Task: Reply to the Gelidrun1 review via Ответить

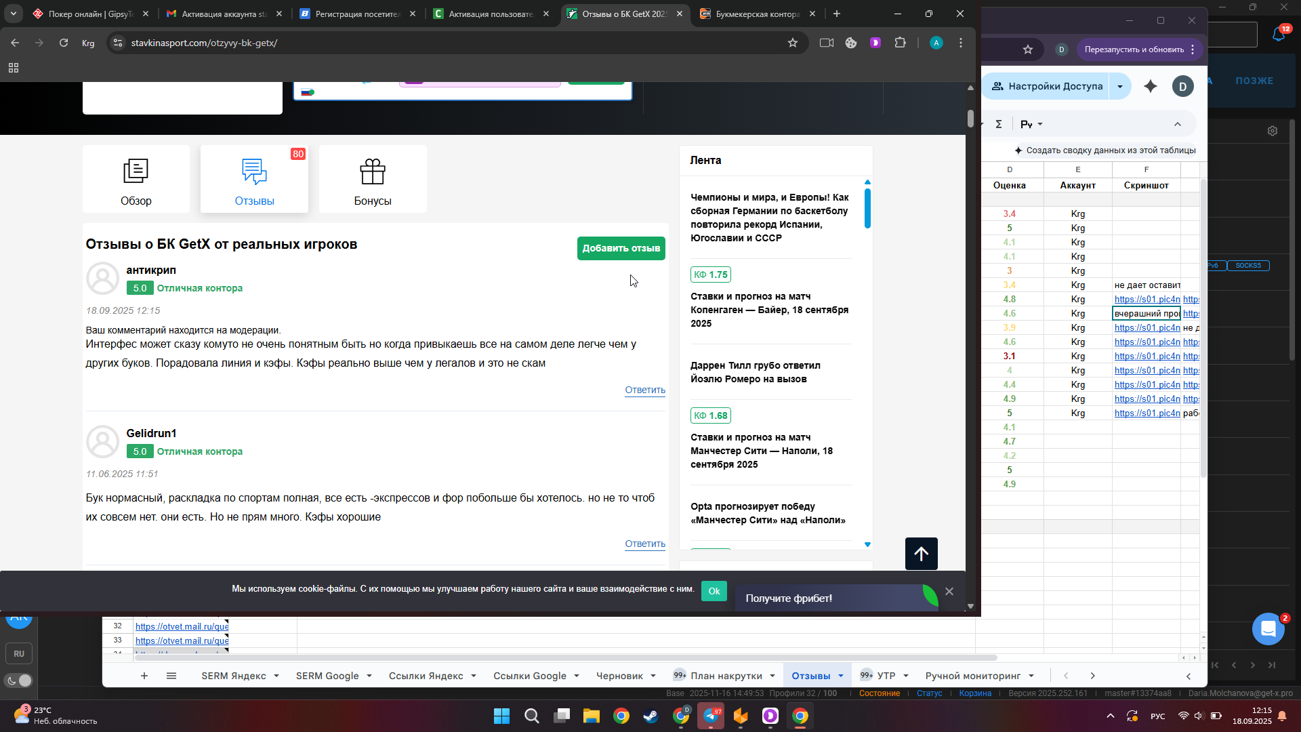Action: (x=645, y=544)
